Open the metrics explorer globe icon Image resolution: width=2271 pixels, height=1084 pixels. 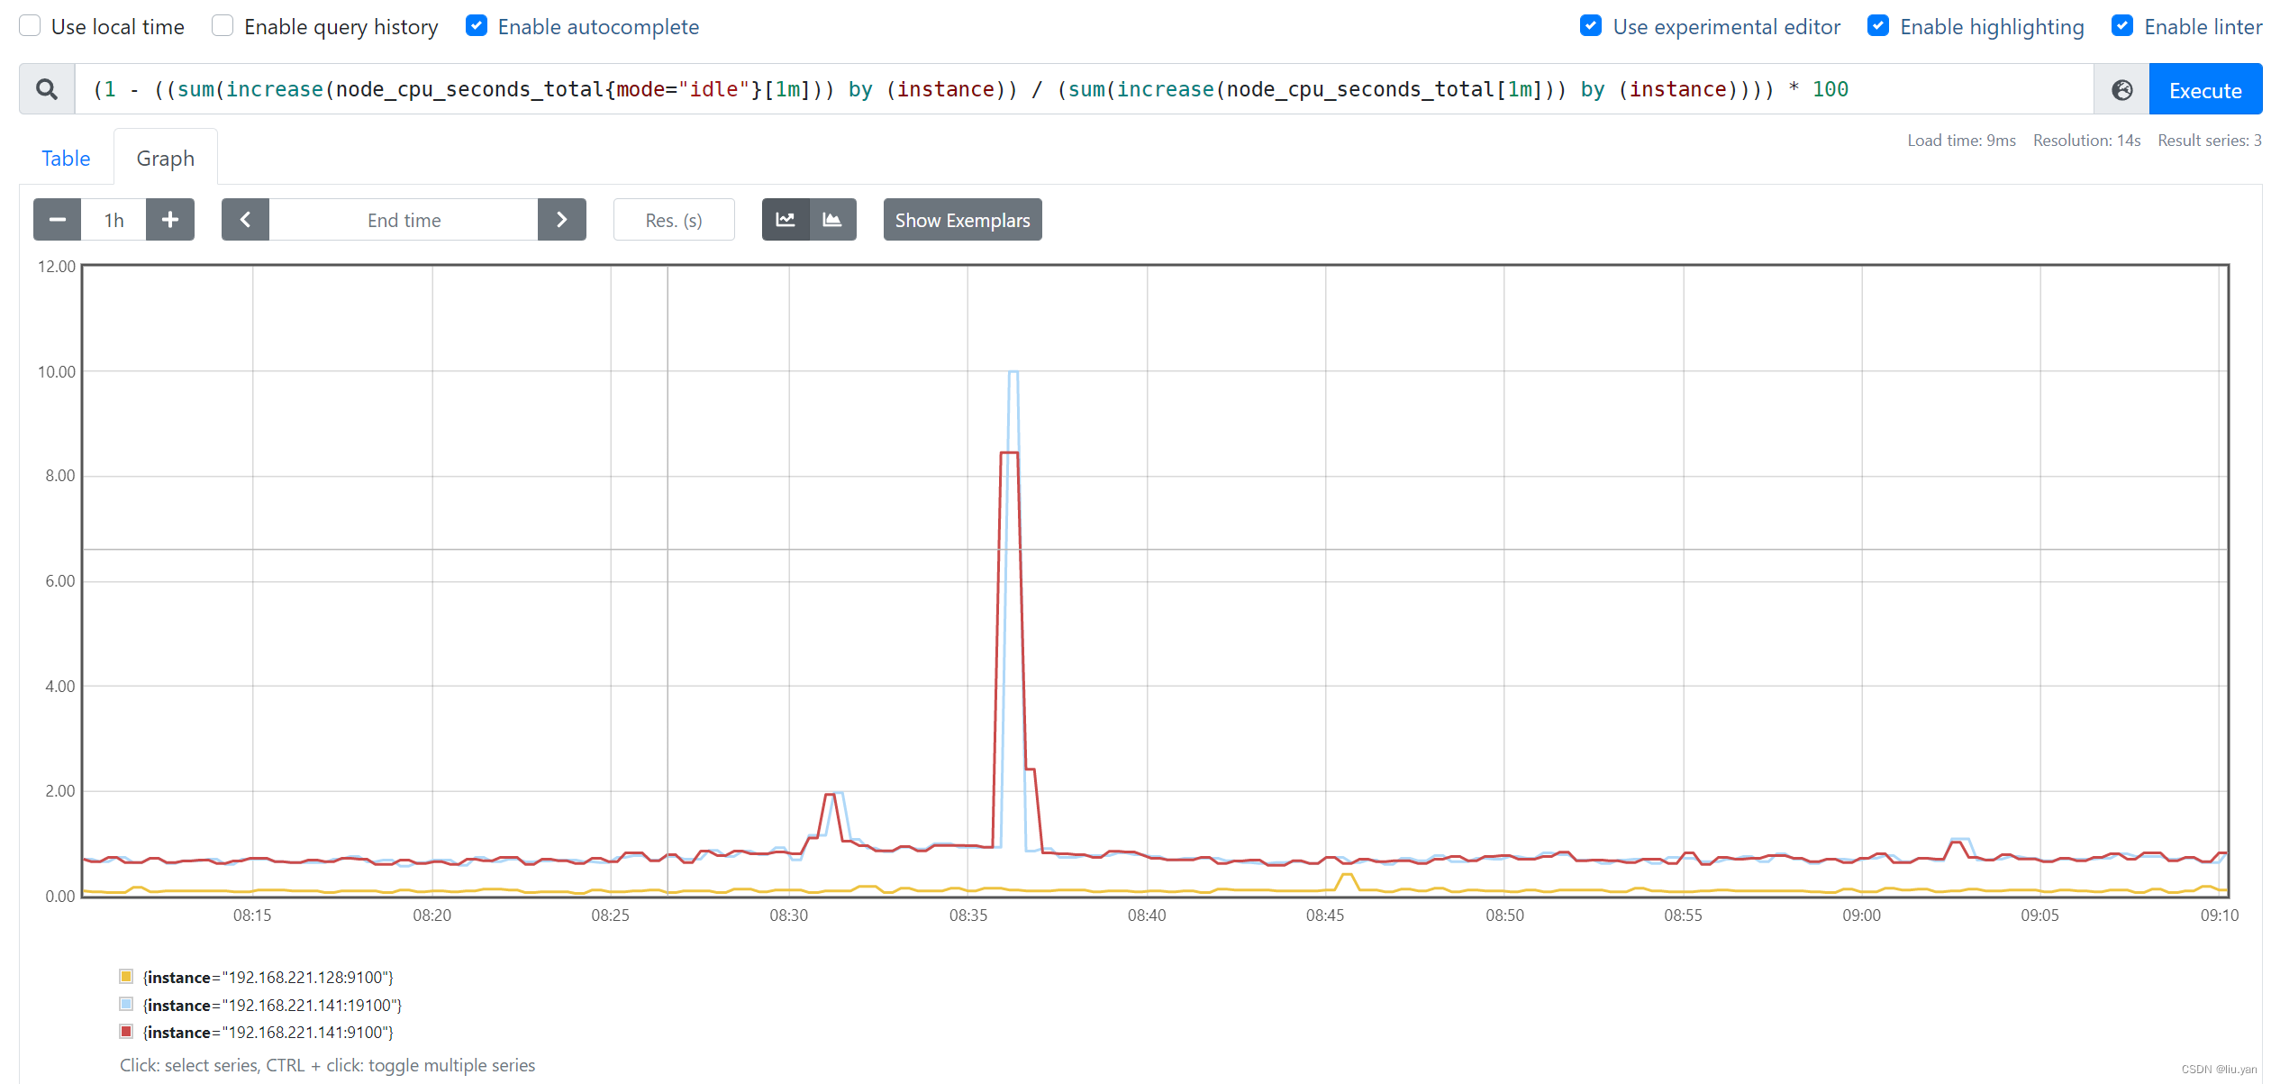(2121, 90)
